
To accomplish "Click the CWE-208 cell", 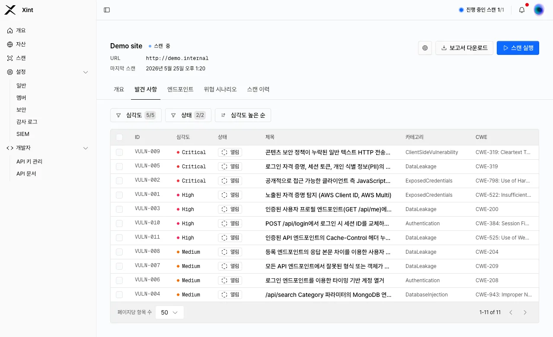I will [487, 280].
